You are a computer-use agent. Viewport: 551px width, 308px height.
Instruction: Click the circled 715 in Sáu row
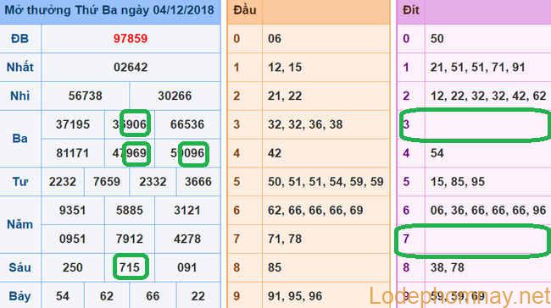[x=131, y=267]
